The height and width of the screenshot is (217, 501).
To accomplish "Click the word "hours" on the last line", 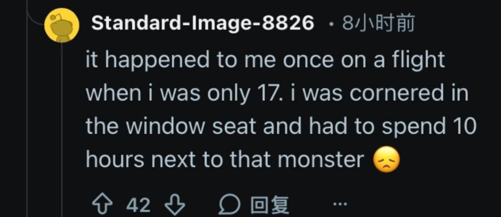I will 115,160.
